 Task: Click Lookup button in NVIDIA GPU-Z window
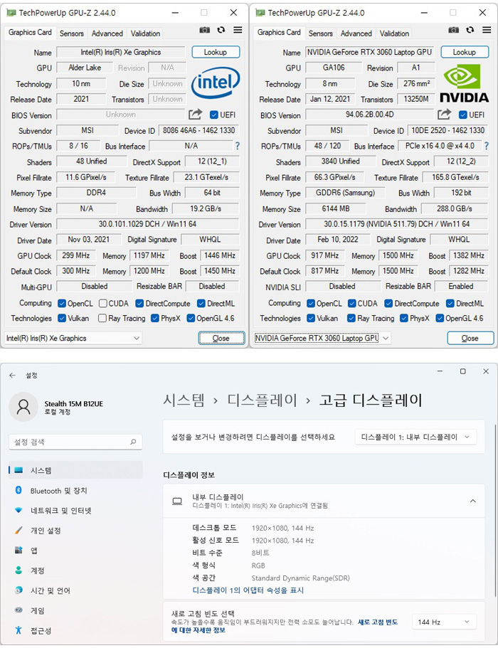click(465, 52)
